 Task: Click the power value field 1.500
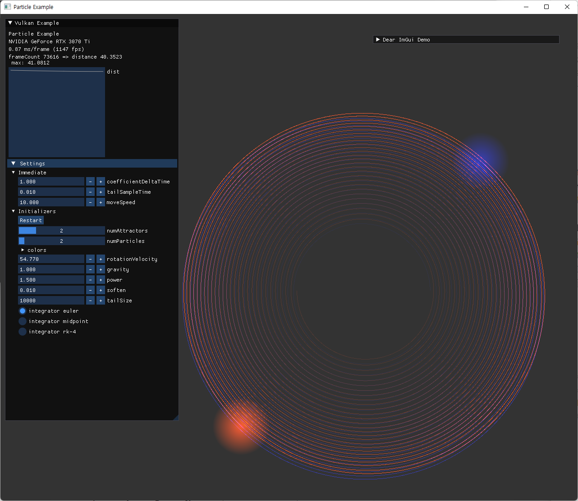click(x=51, y=280)
